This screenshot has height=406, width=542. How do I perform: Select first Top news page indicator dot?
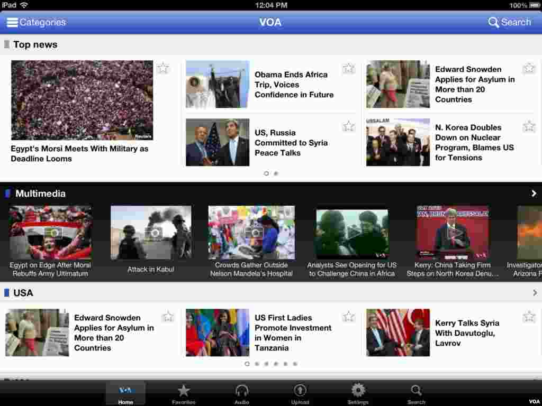266,173
